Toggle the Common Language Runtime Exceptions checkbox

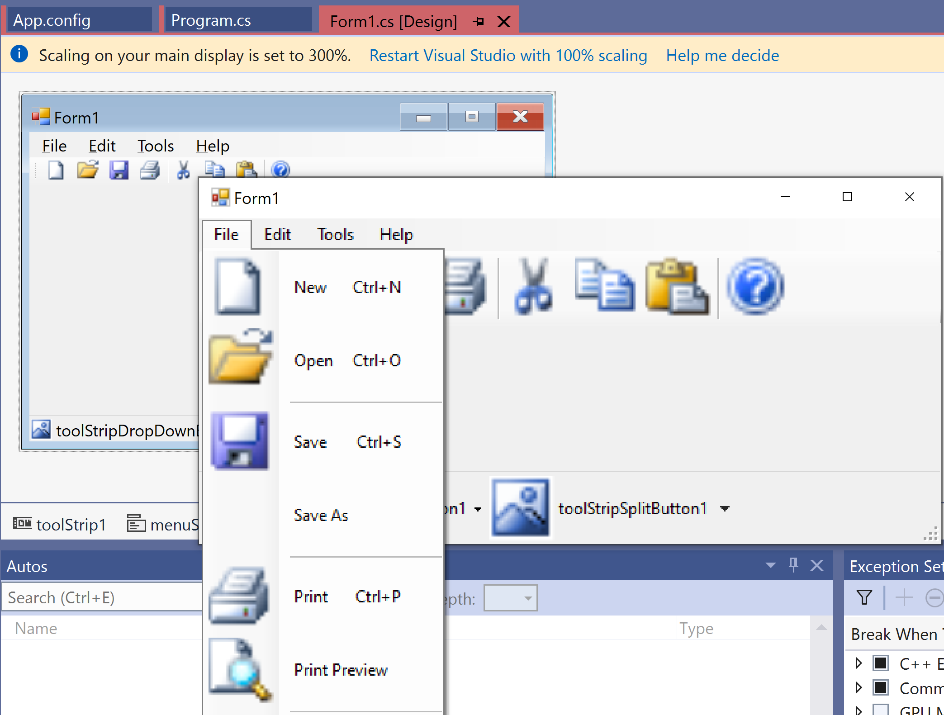point(881,688)
